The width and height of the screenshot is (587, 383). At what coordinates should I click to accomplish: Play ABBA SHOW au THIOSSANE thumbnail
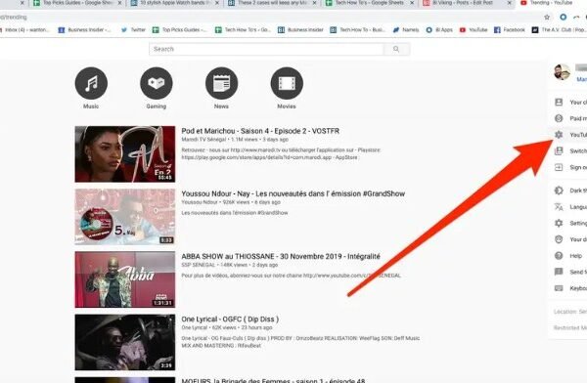(x=125, y=279)
